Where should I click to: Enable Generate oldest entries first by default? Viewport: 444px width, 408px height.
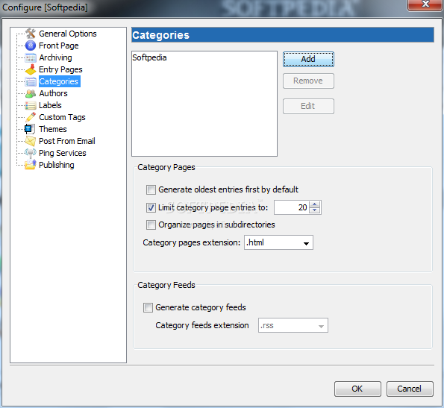point(151,189)
